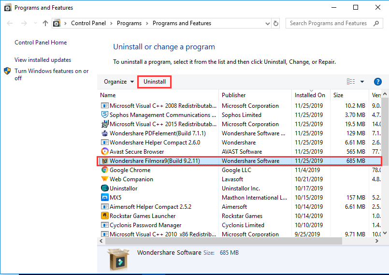This screenshot has width=389, height=275.
Task: Click the Microsoft Visual C++ 2015 installer icon
Action: (105, 124)
